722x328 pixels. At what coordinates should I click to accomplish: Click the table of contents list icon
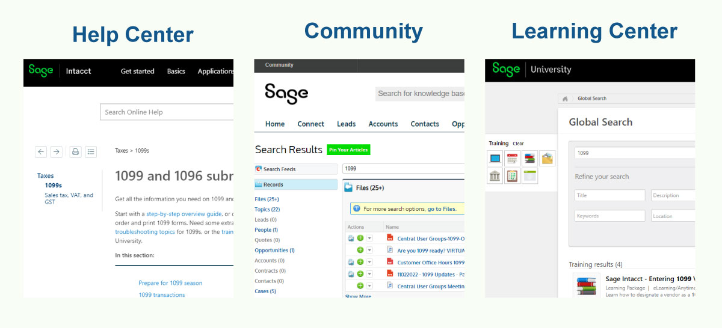(91, 152)
